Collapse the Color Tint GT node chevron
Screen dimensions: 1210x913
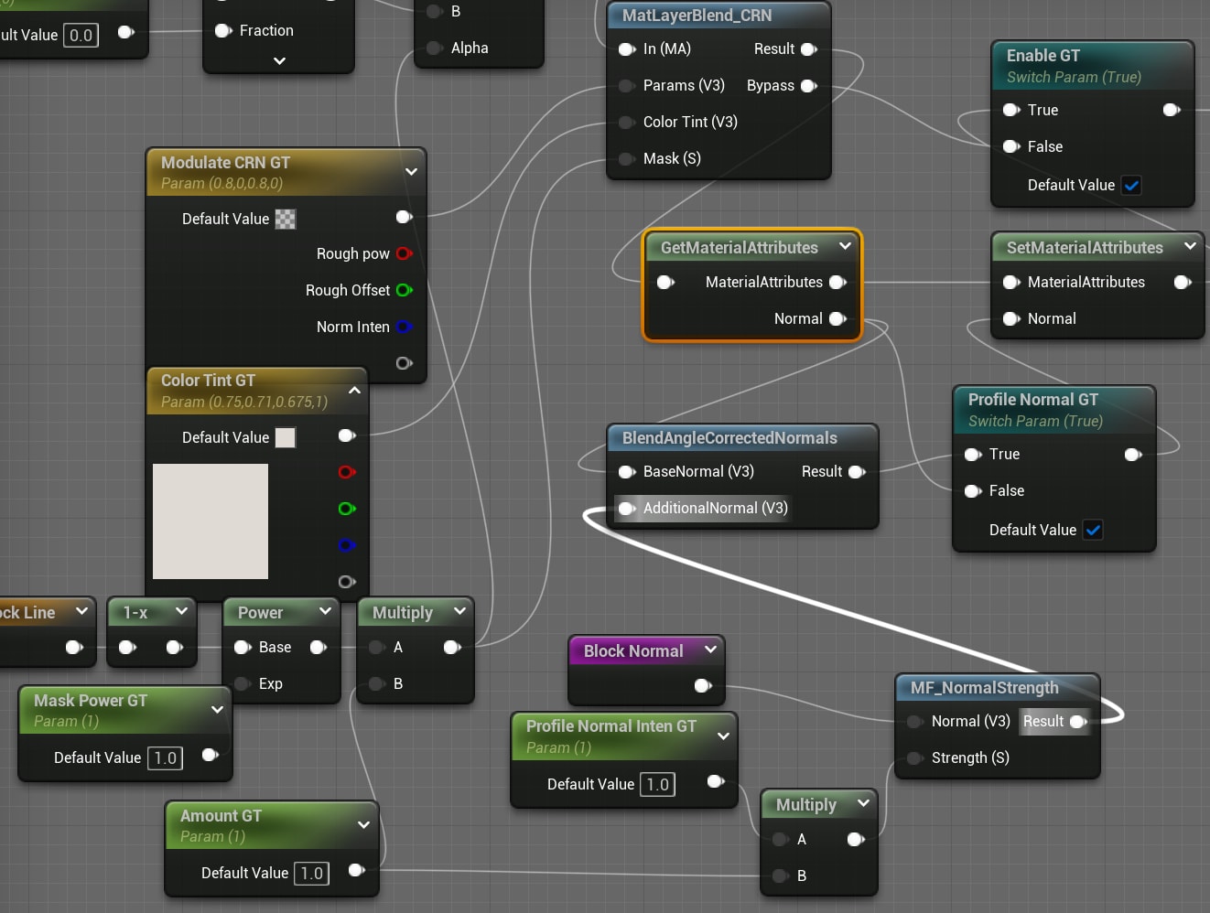coord(354,391)
